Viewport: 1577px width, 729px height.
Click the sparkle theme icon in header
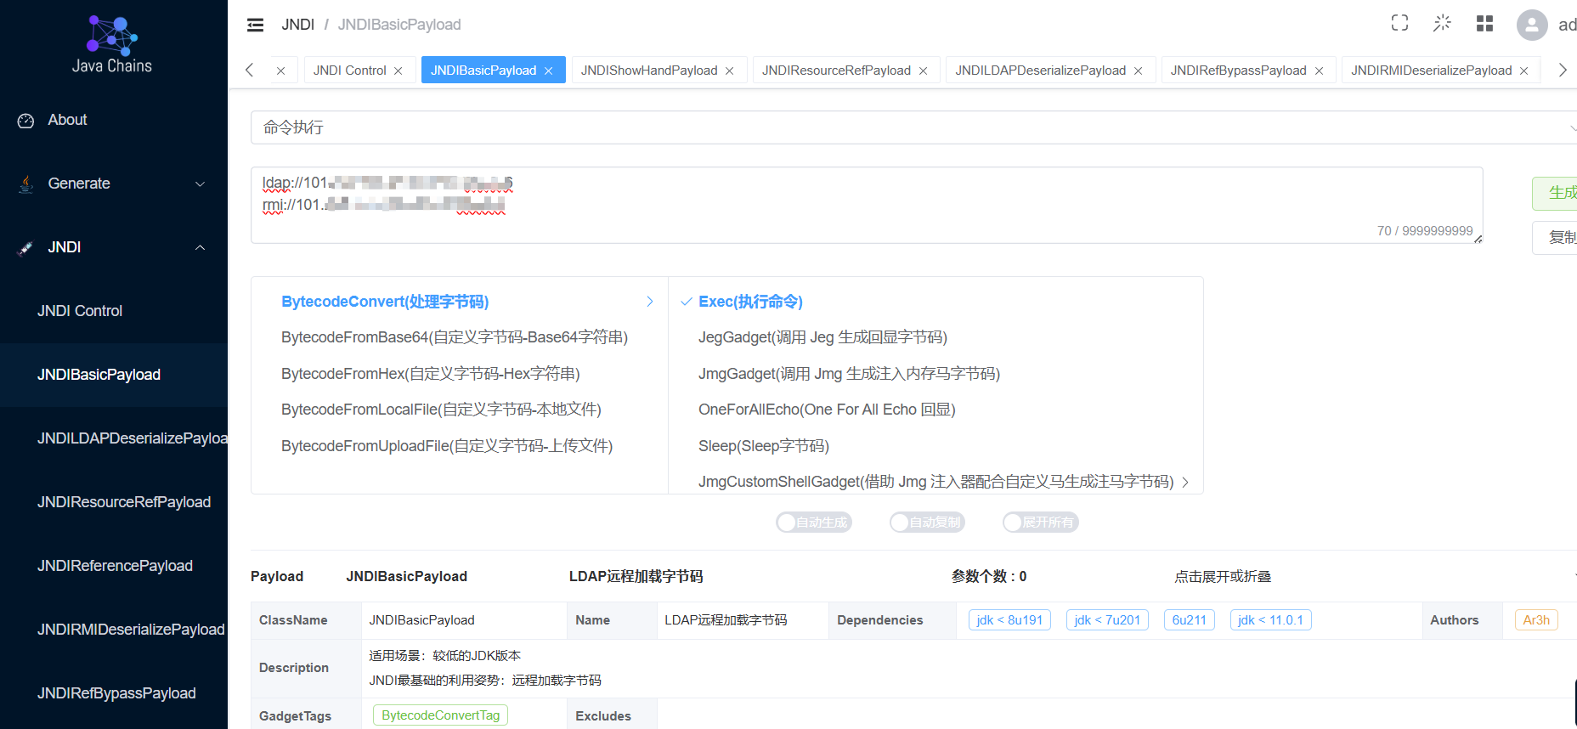[1442, 24]
